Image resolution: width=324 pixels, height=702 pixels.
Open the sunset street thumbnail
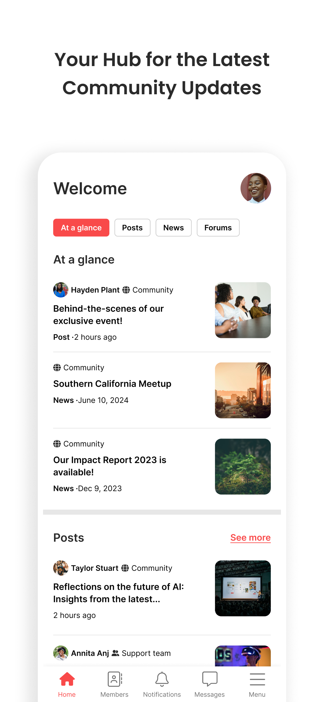point(243,390)
